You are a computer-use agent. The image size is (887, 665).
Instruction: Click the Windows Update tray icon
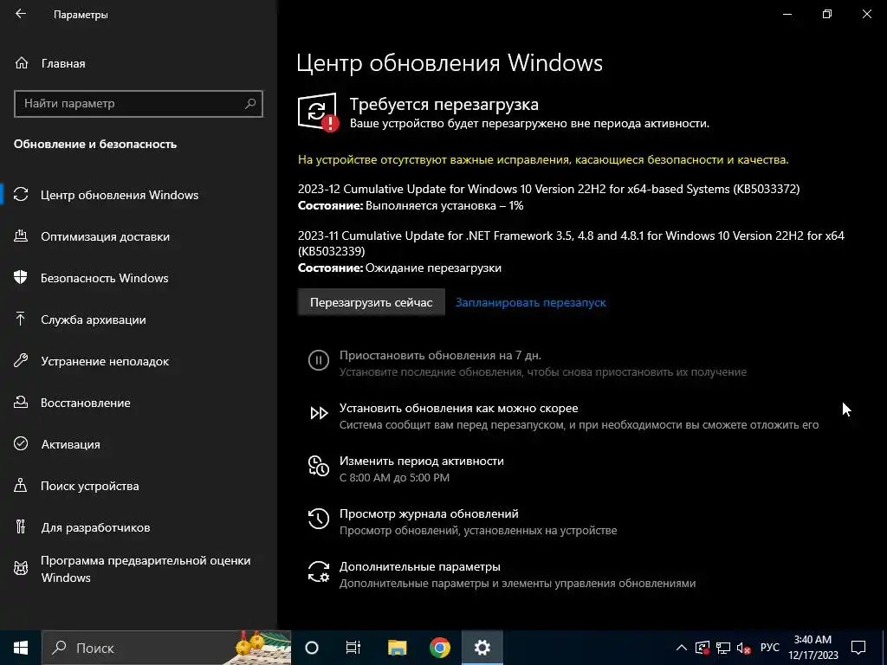click(x=702, y=648)
